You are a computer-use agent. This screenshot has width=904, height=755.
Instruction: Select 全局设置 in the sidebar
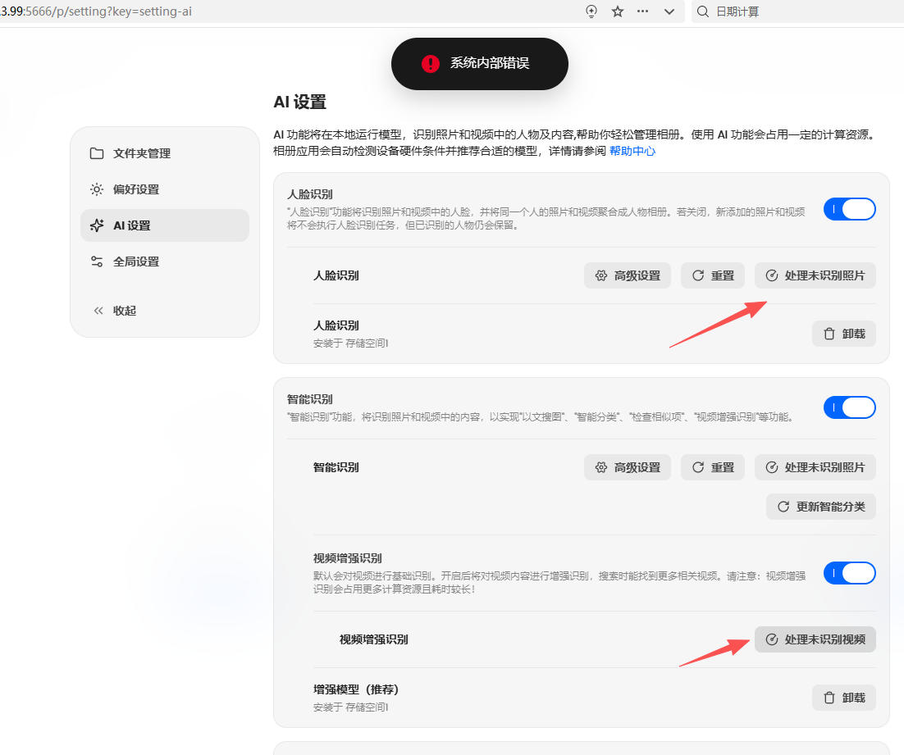[x=165, y=262]
